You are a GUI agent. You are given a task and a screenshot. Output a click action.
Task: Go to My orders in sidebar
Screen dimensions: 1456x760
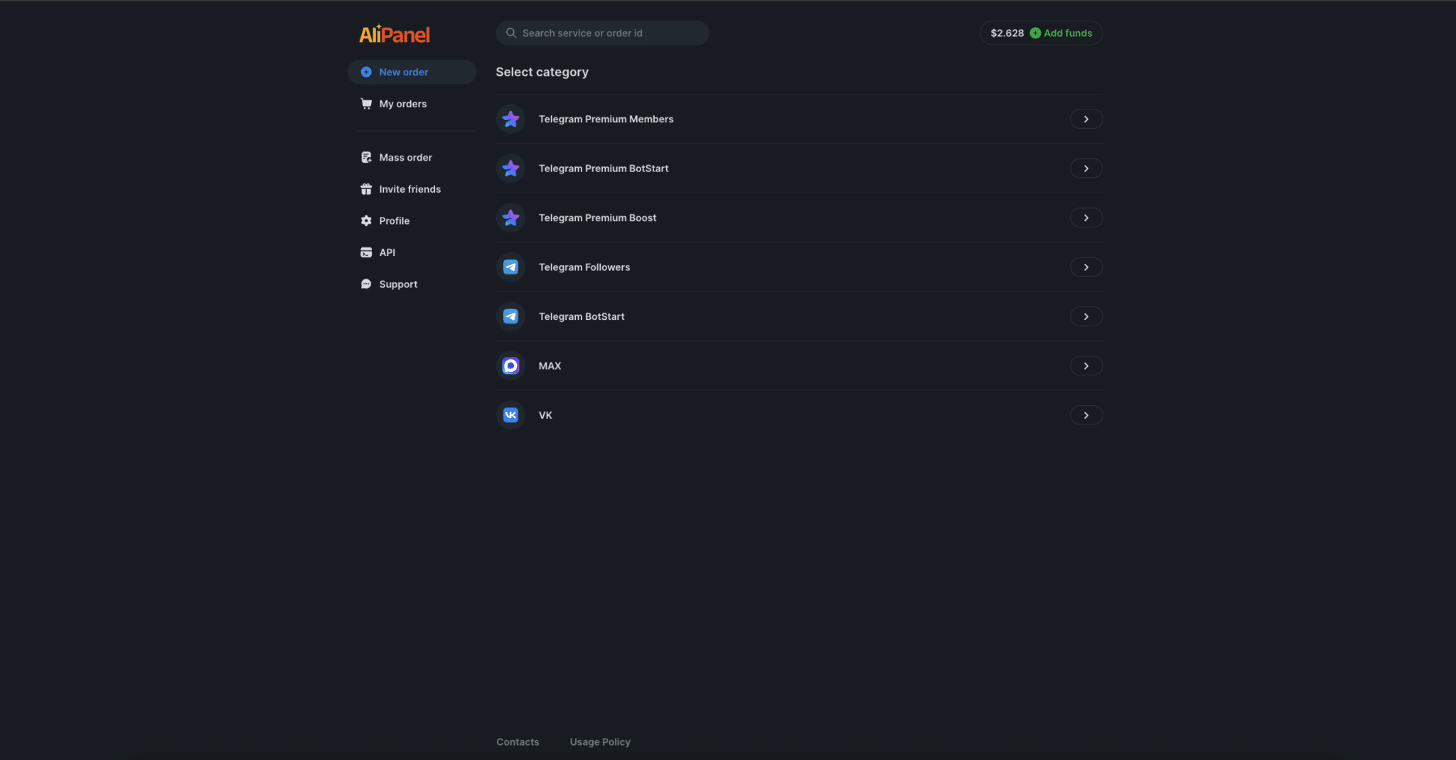402,104
